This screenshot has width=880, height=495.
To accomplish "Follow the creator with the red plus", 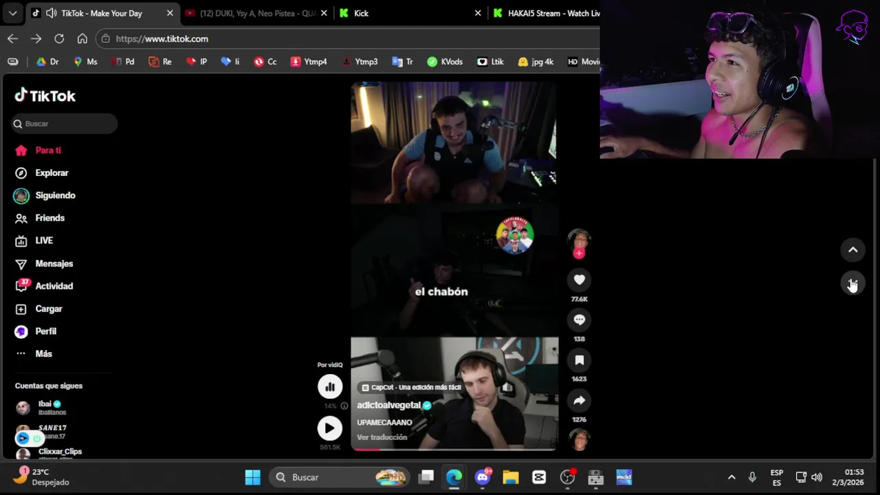I will 579,254.
